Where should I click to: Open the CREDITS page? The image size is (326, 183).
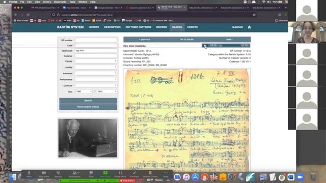click(193, 27)
